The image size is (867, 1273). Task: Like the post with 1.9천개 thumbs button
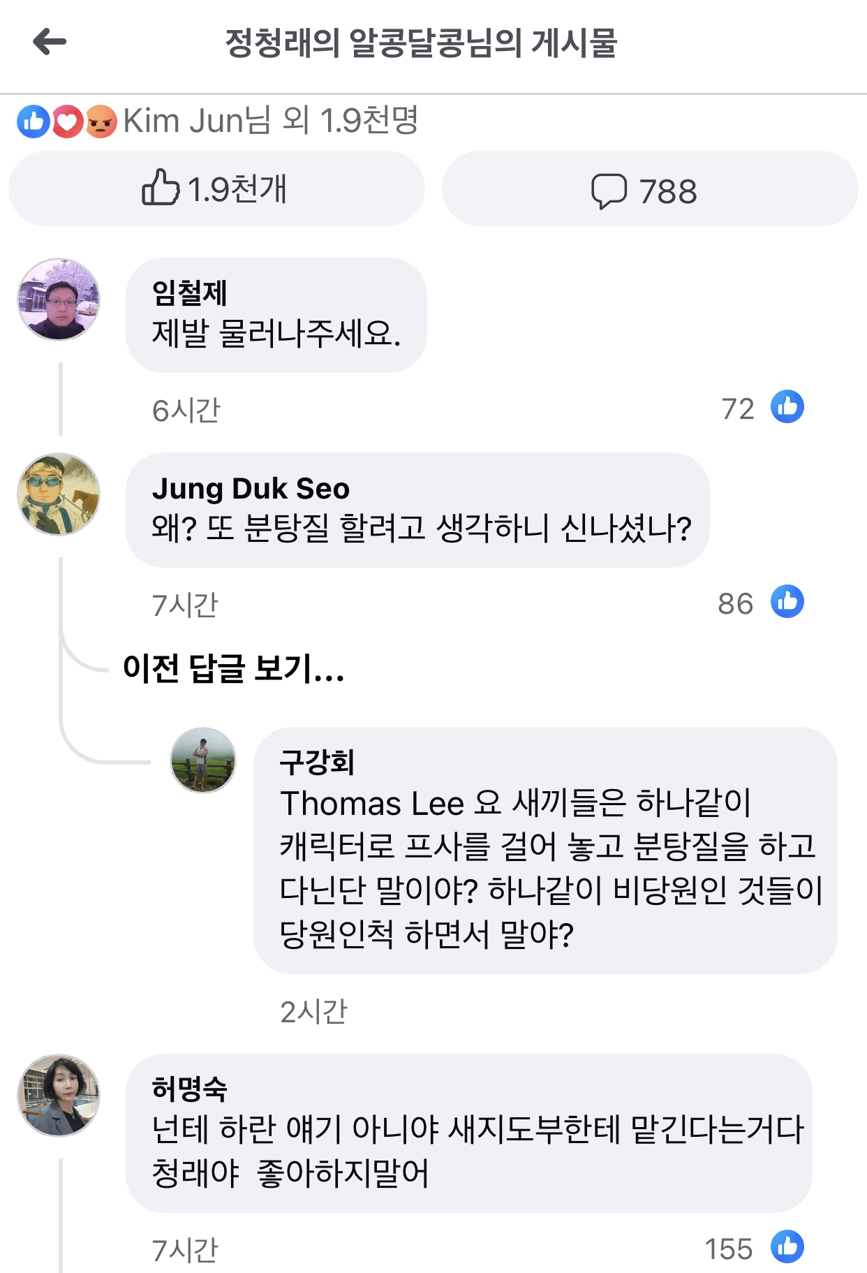coord(216,189)
